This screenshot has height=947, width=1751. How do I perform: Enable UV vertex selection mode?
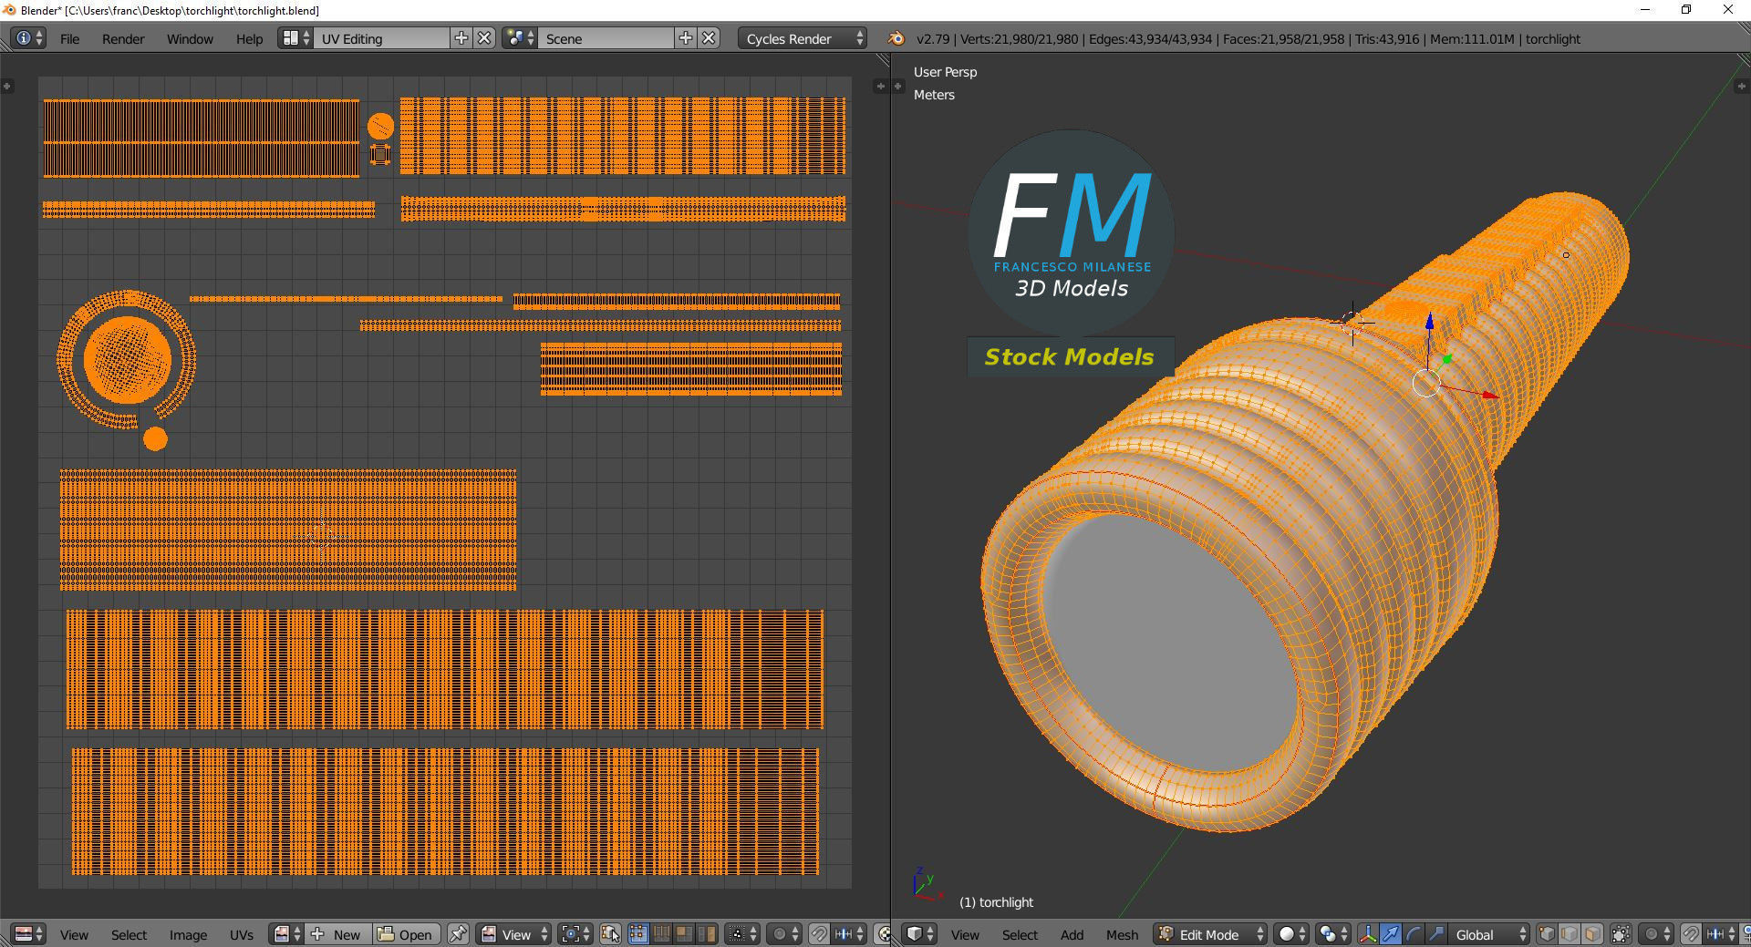[637, 934]
